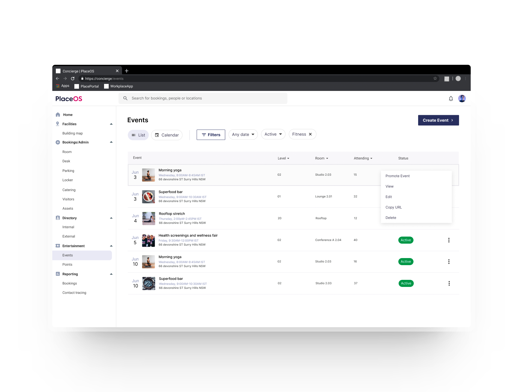Open the user profile avatar

pyautogui.click(x=462, y=99)
